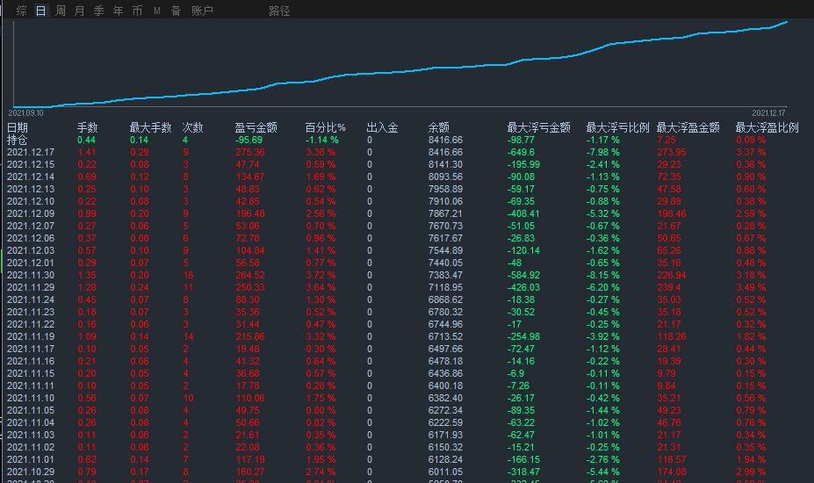Click the 次数 column header
Screen dimensions: 814x483
click(192, 127)
